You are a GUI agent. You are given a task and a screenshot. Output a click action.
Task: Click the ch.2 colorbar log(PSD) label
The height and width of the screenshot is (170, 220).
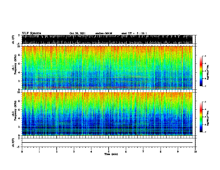pyautogui.click(x=208, y=118)
